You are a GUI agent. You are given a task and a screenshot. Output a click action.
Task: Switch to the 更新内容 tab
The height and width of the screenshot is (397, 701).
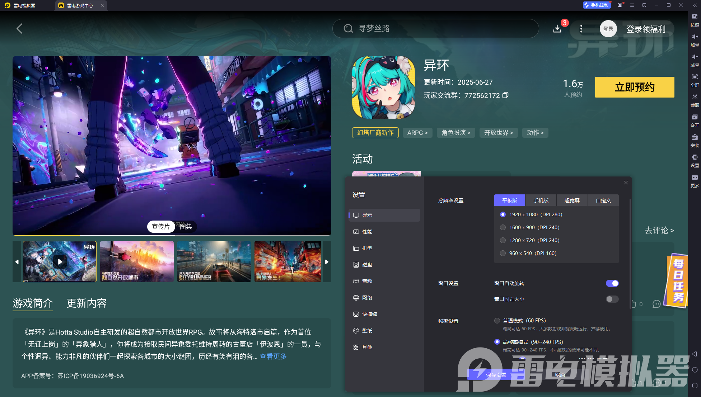click(x=86, y=303)
